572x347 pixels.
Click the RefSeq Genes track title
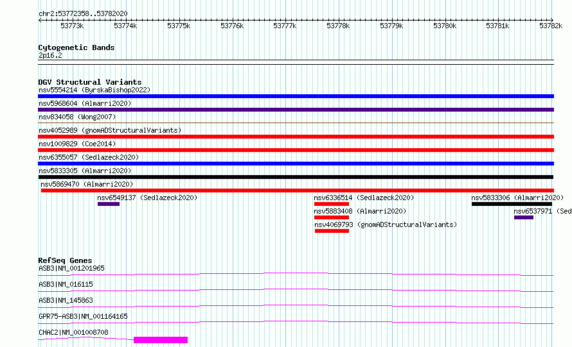coord(65,260)
